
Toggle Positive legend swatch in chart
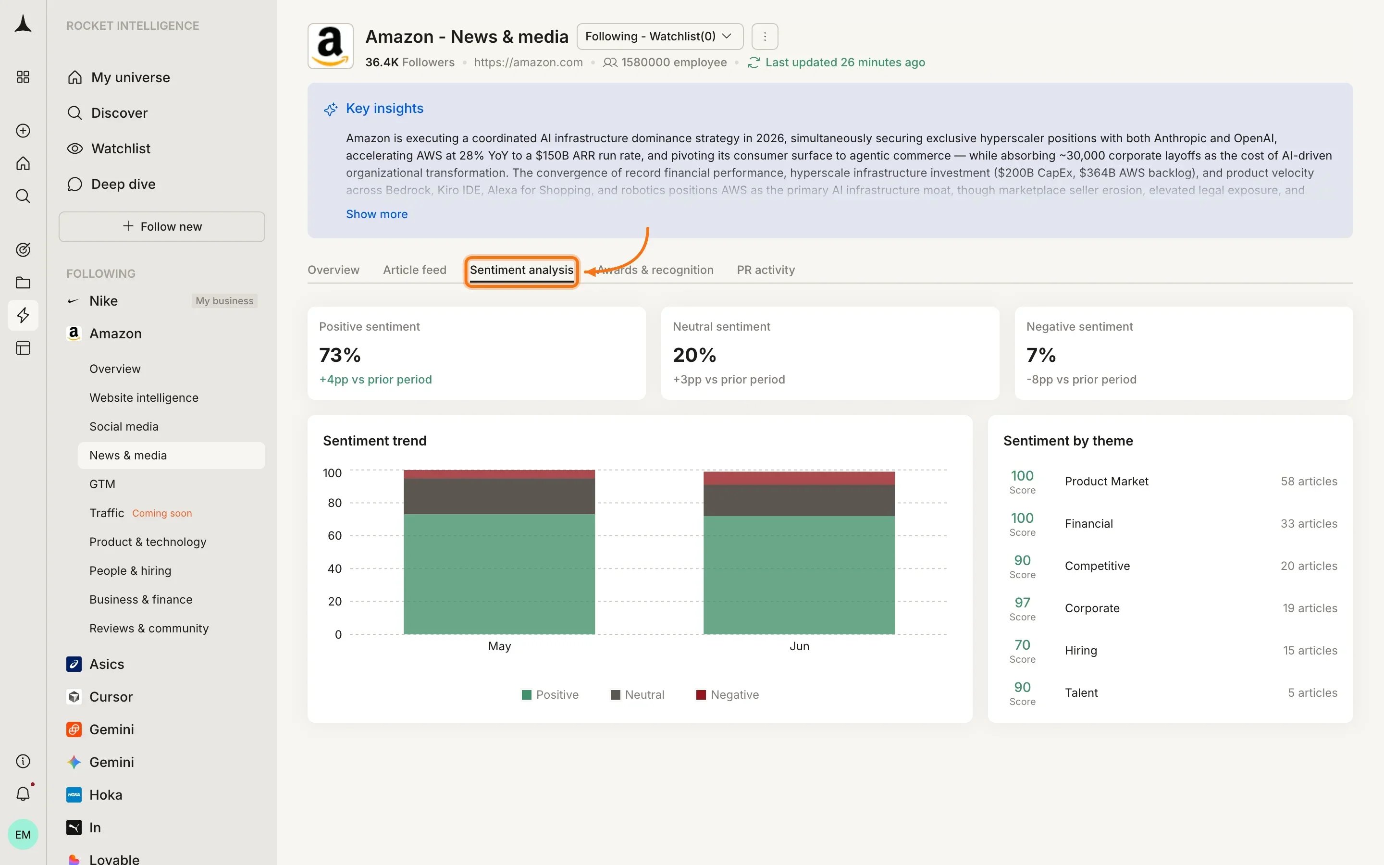[527, 694]
